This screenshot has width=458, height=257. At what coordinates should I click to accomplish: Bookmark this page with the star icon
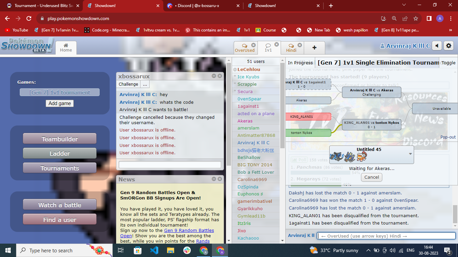[415, 18]
